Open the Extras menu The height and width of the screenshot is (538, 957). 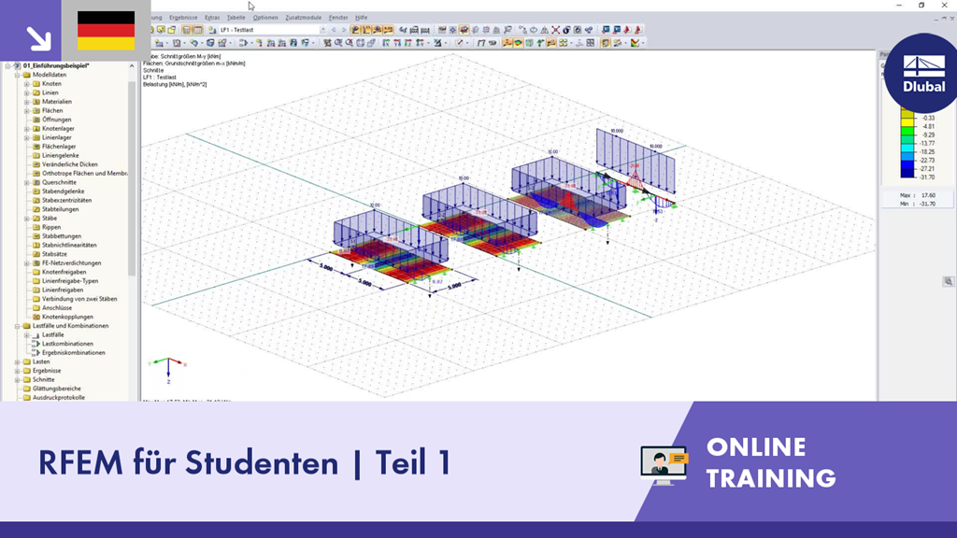(x=212, y=18)
